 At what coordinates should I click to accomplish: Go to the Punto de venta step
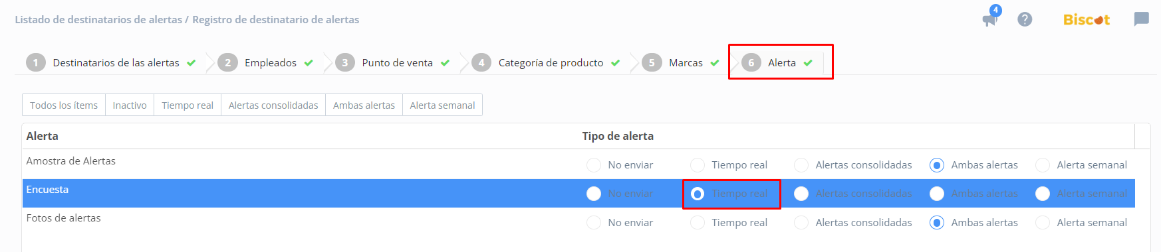click(397, 62)
